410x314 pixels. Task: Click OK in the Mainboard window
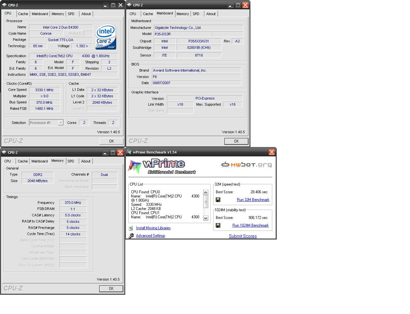pos(236,141)
